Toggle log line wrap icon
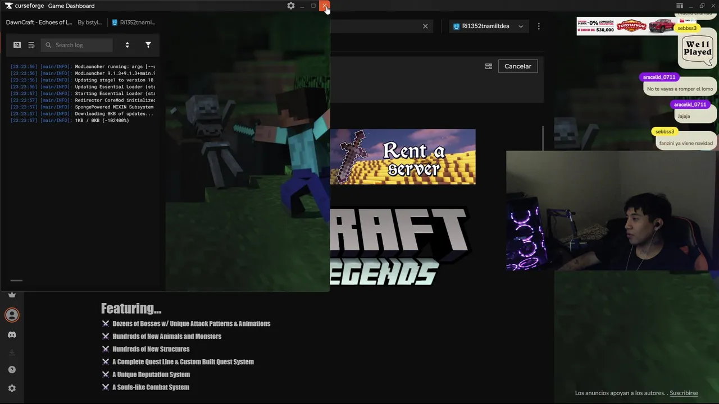The width and height of the screenshot is (719, 404). coord(31,45)
